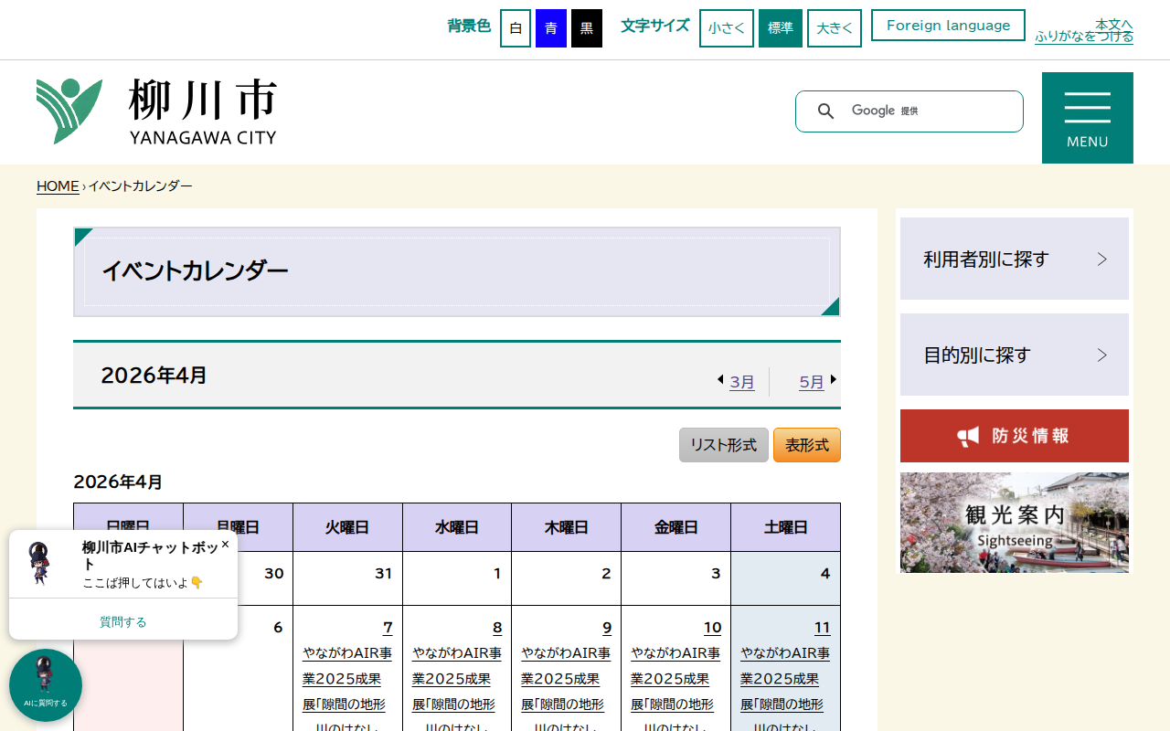Open the disaster prevention info banner

coord(1014,436)
